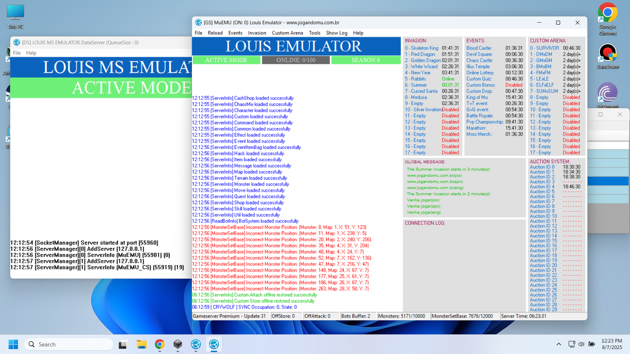Click the Bots Buffer: 2 status field
630x354 pixels.
pyautogui.click(x=357, y=316)
